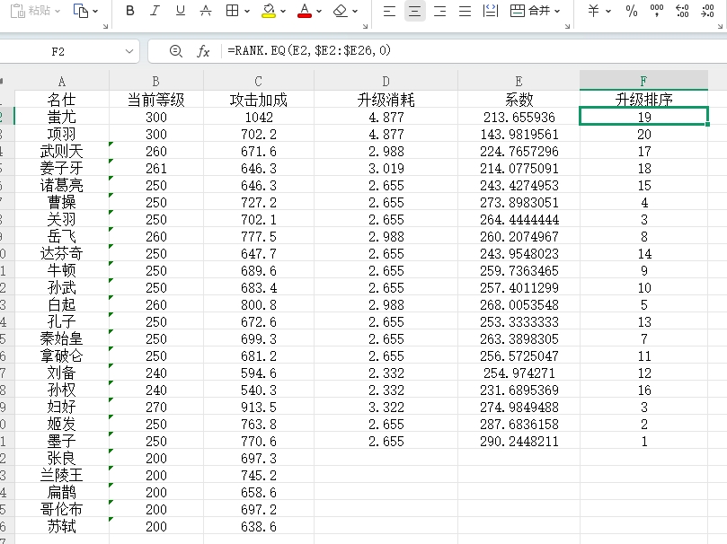Click the 合并 merge cells button
This screenshot has height=544, width=727.
tap(530, 10)
